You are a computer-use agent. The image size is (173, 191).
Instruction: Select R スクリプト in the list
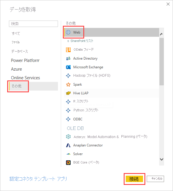[x=81, y=101]
